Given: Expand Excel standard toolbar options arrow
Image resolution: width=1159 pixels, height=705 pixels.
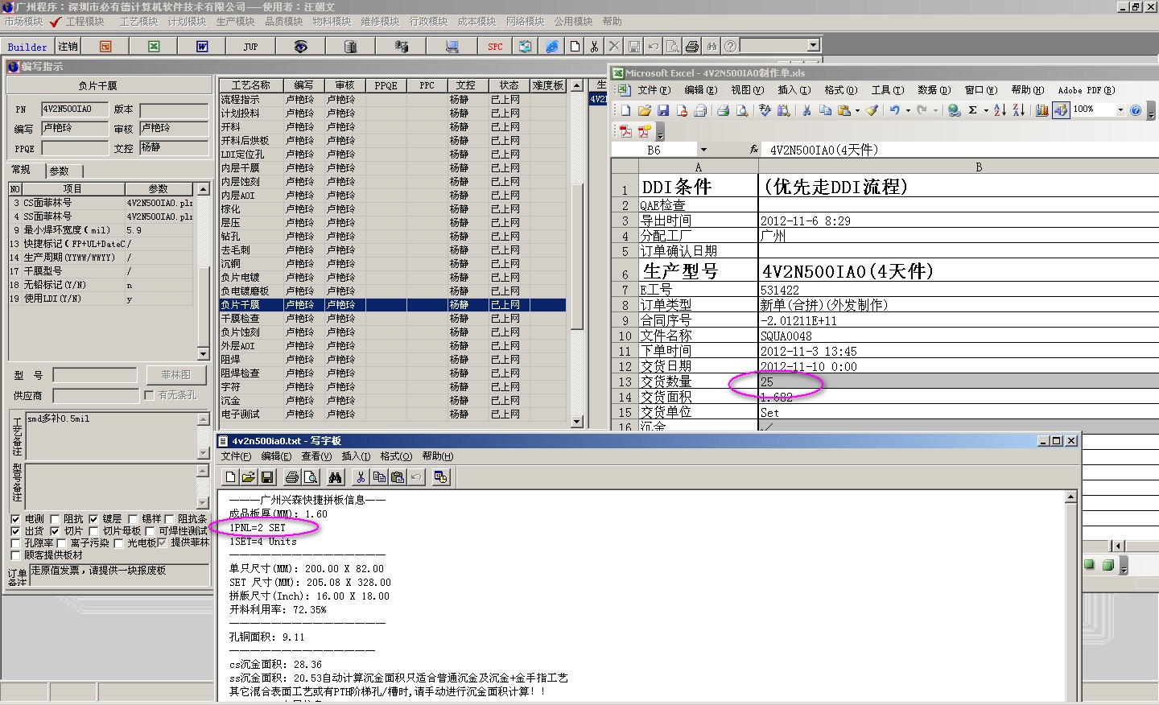Looking at the screenshot, I should click(1151, 111).
